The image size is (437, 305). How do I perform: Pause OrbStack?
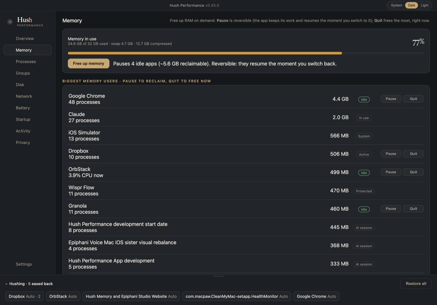coord(391,172)
